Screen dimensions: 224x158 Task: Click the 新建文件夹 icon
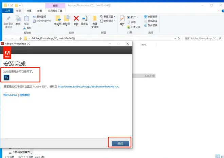pos(95,19)
